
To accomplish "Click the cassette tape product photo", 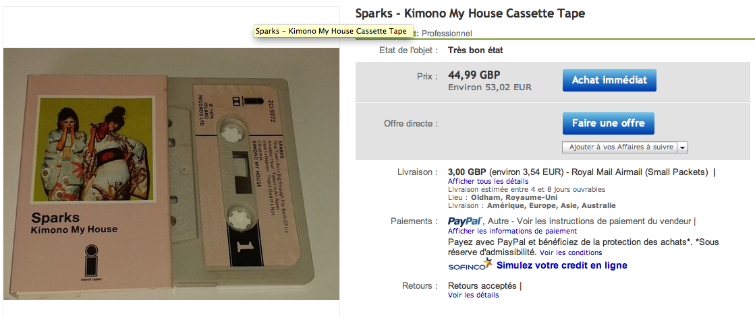I will [171, 174].
